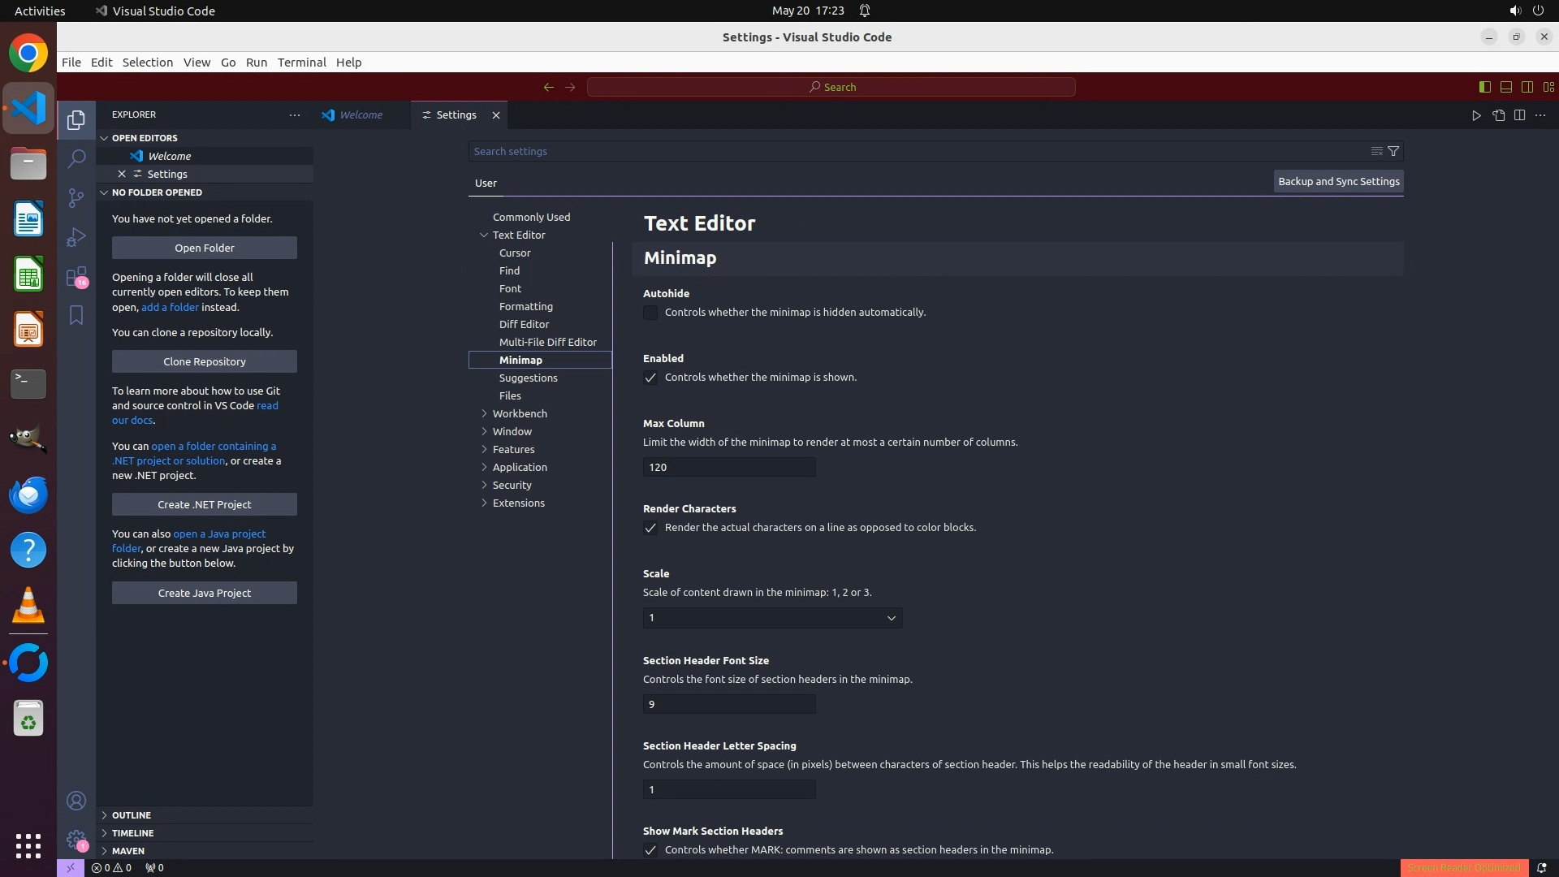Viewport: 1559px width, 877px height.
Task: Click the Accounts icon in activity bar
Action: click(76, 801)
